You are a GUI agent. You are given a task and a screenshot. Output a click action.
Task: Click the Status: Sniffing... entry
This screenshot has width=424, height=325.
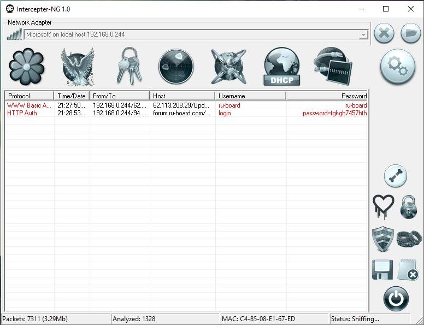coord(370,319)
